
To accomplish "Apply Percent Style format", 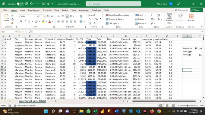I will [96, 19].
